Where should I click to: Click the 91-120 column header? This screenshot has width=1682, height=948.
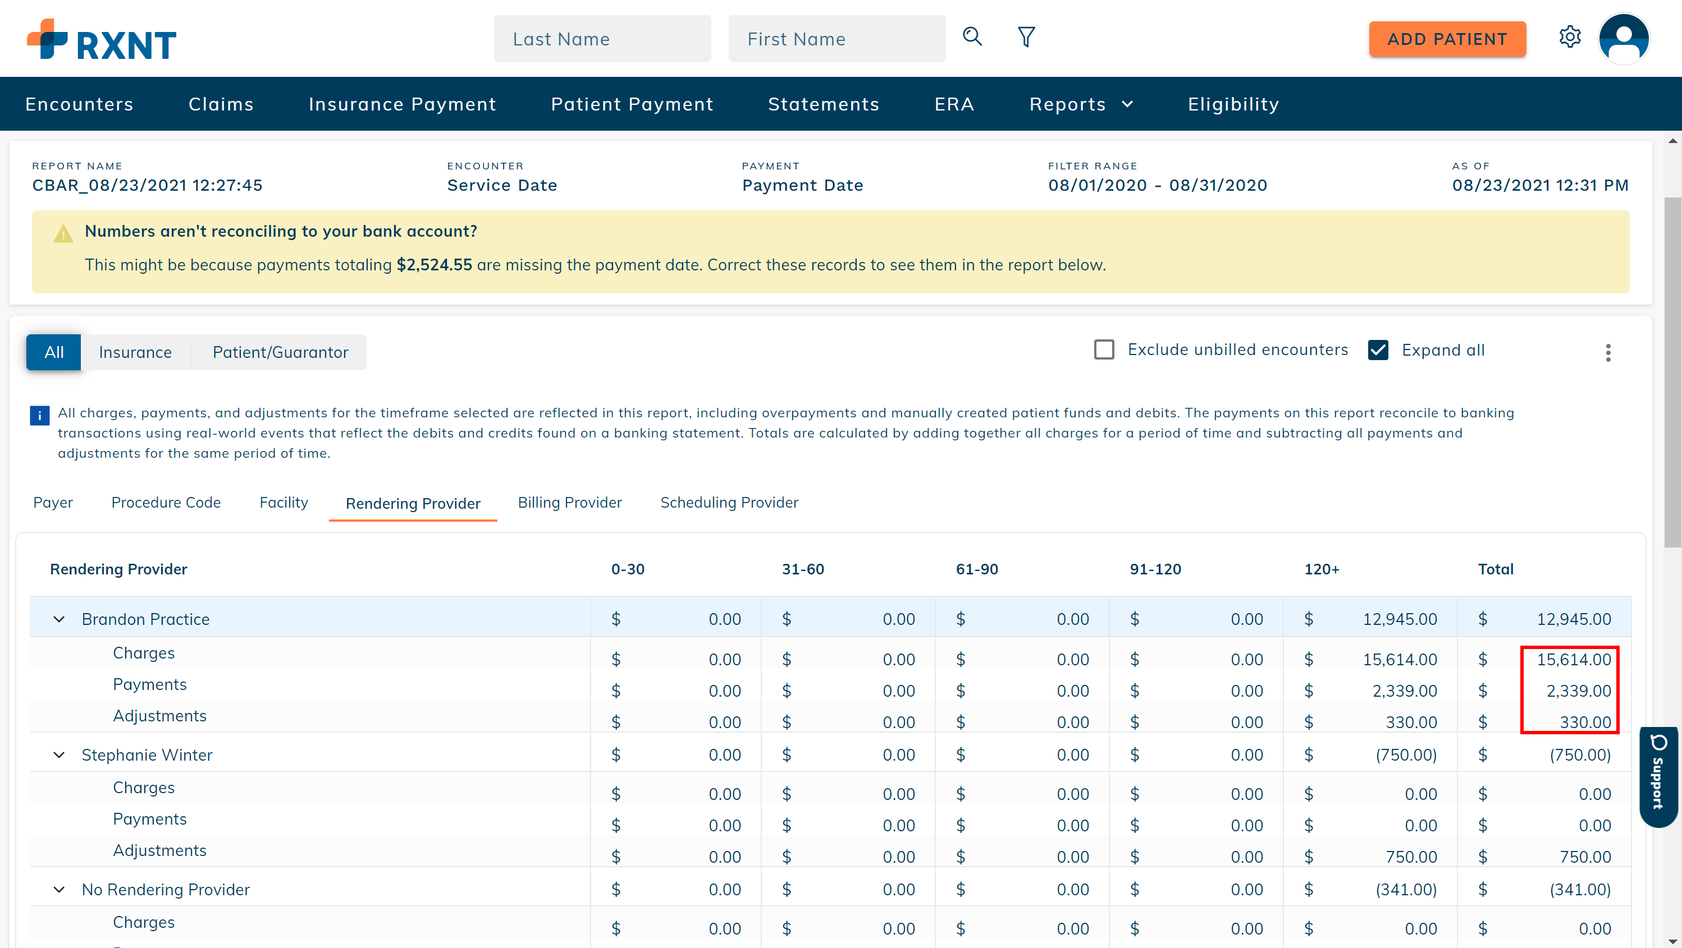point(1155,569)
